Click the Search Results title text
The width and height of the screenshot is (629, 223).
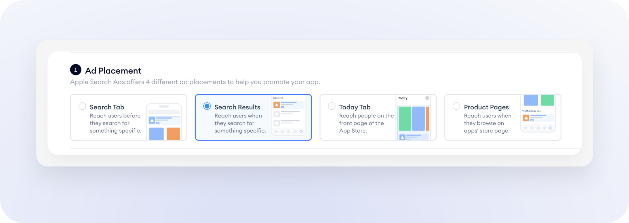(x=237, y=107)
